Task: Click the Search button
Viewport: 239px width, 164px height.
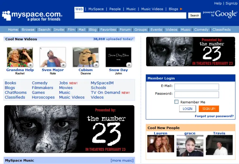Action: (x=194, y=15)
